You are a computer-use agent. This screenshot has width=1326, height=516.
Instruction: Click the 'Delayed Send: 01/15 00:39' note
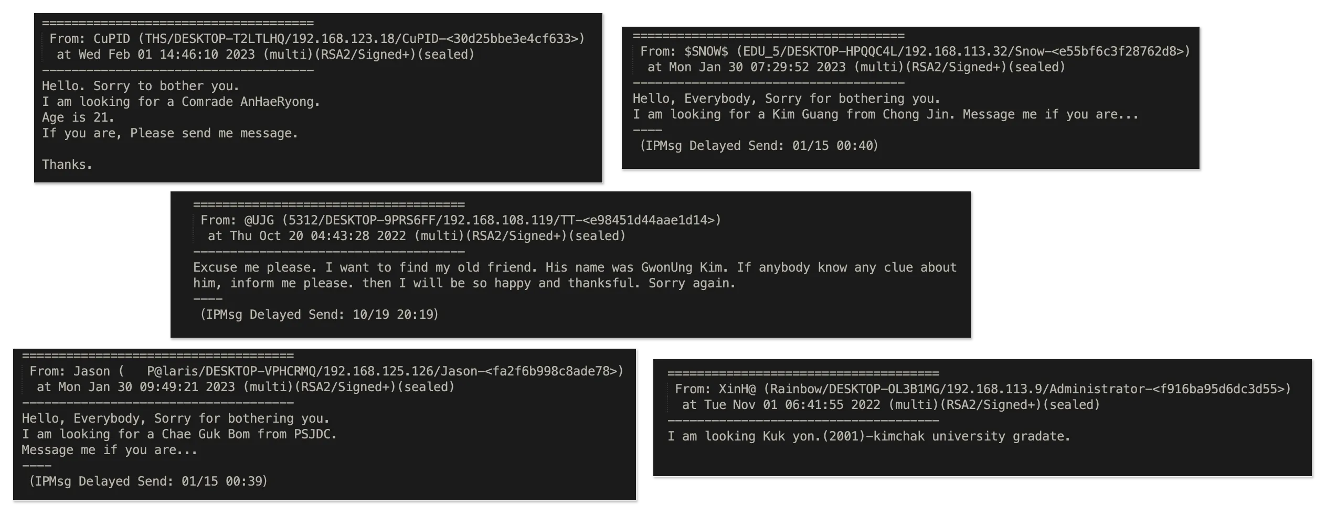pyautogui.click(x=148, y=481)
